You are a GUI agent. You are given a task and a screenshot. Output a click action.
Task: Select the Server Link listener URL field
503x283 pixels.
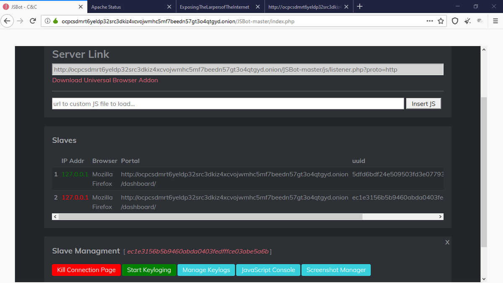[247, 70]
